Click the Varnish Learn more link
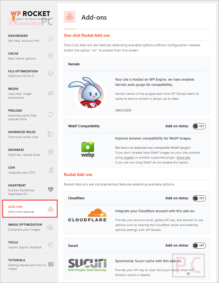219x283 pixels. tap(123, 110)
